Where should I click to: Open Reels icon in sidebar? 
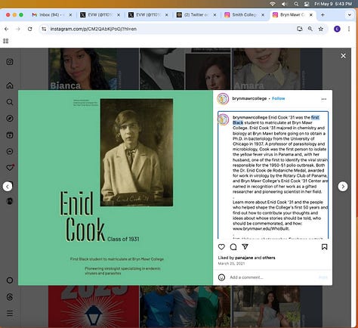[x=10, y=135]
